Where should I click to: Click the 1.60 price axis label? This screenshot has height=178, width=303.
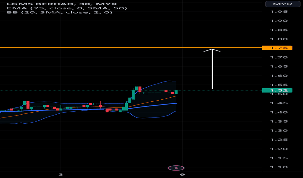coord(279,76)
